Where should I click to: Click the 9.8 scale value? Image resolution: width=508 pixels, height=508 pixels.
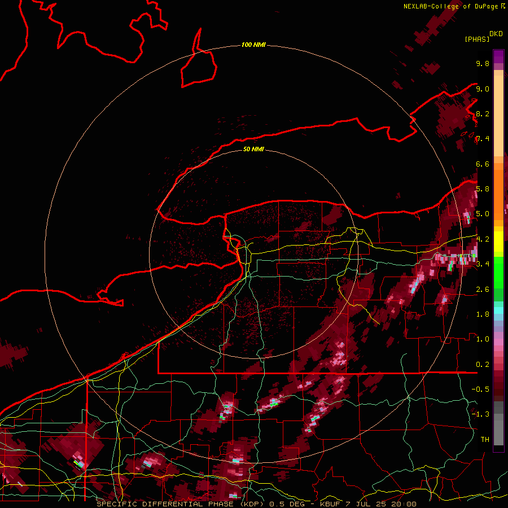tap(483, 63)
